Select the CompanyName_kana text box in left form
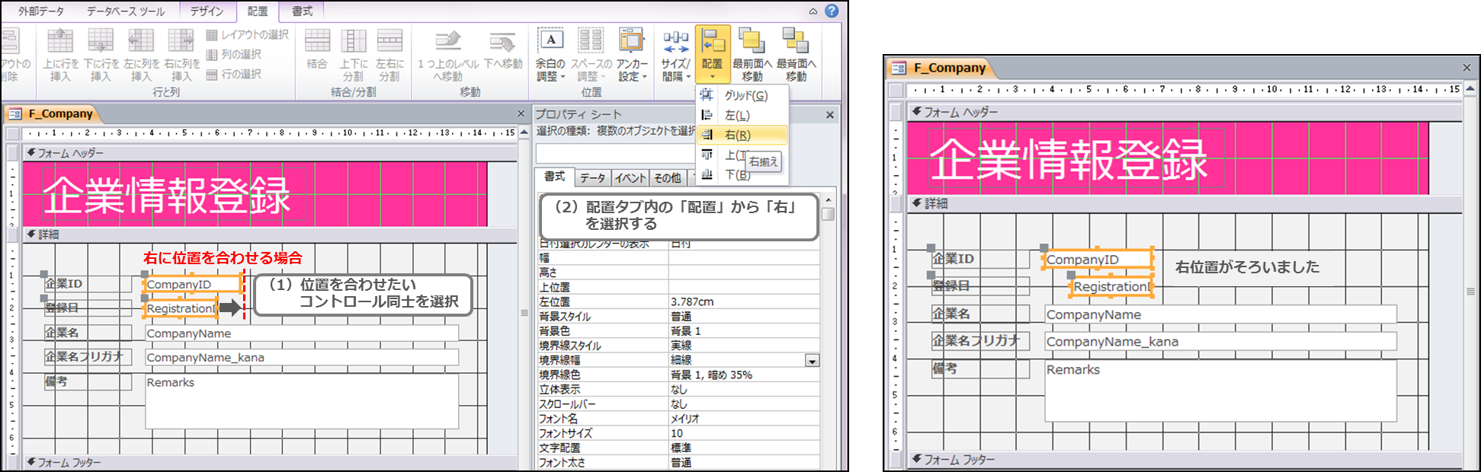 (x=302, y=358)
